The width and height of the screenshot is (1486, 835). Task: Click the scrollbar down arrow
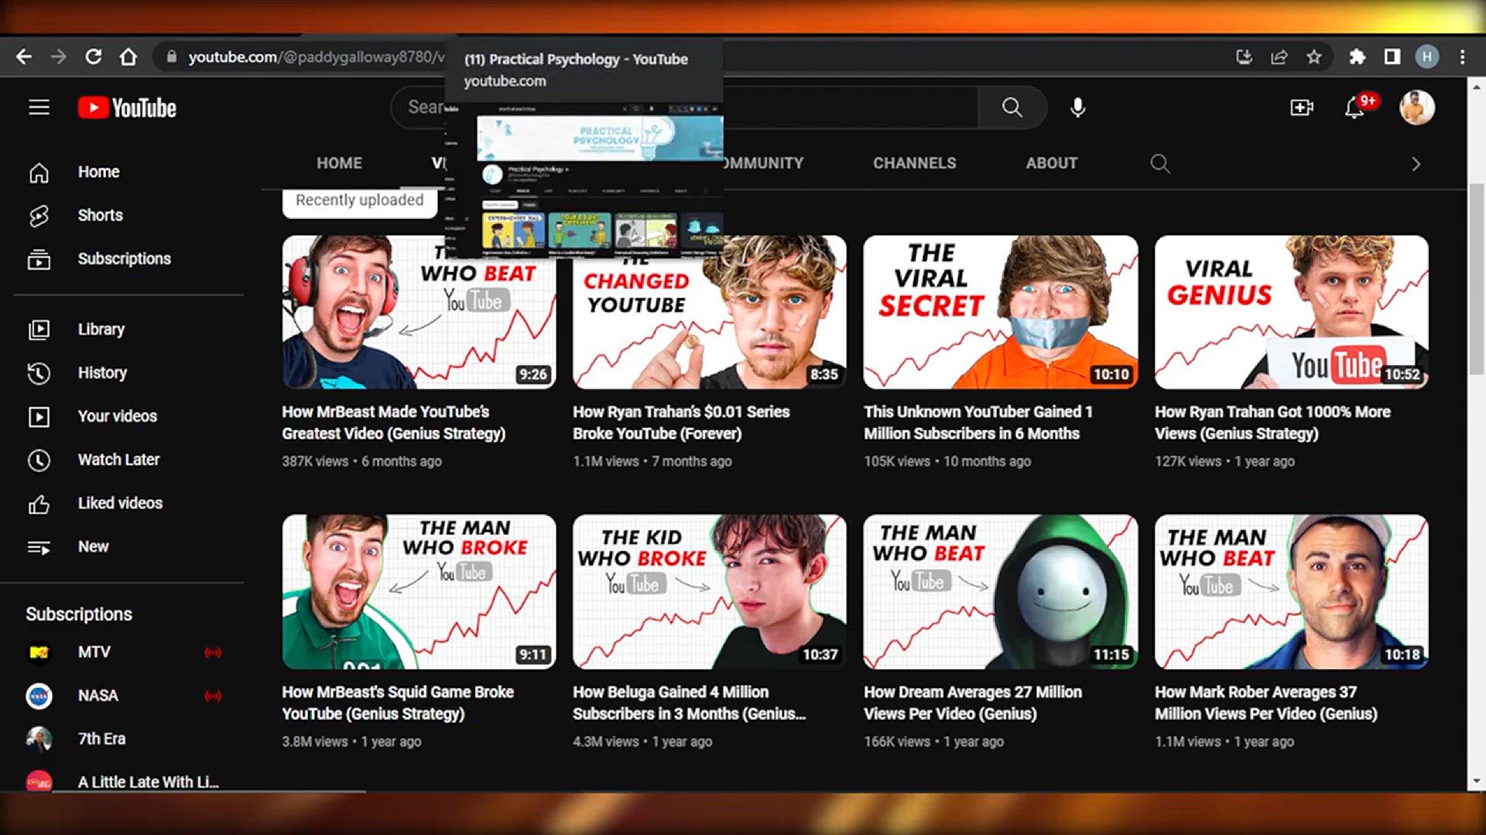point(1476,781)
